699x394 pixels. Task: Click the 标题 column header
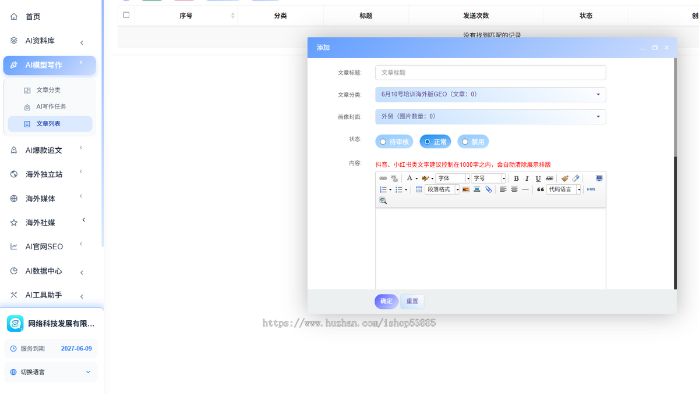point(366,16)
